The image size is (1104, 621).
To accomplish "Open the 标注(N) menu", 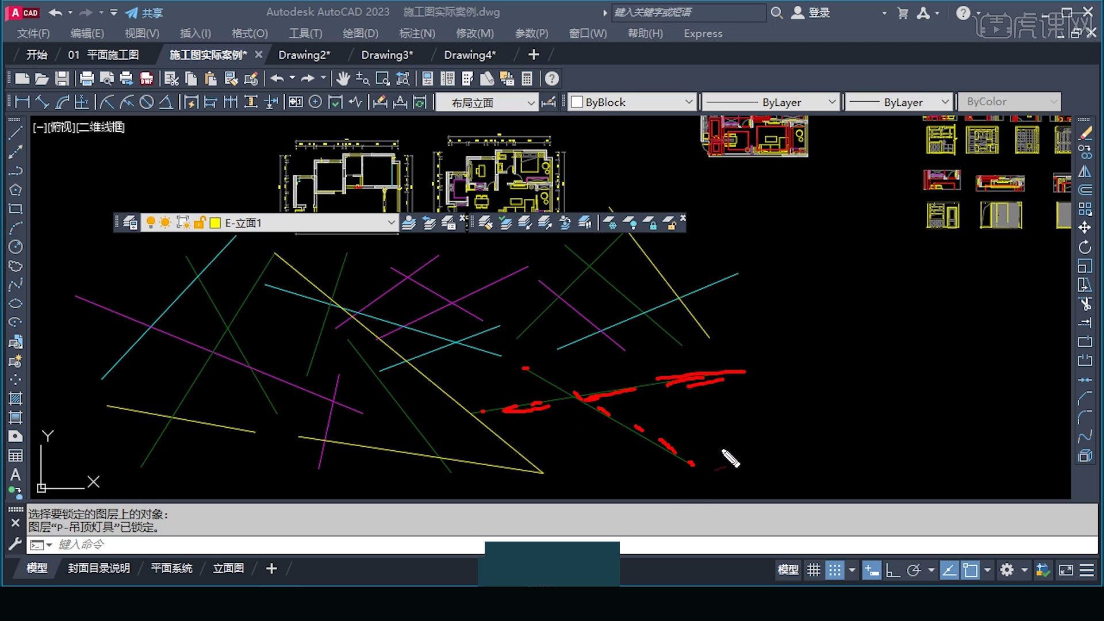I will click(x=417, y=33).
